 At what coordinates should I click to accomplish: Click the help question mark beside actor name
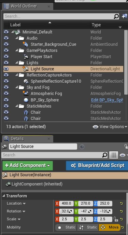[x=82, y=147]
